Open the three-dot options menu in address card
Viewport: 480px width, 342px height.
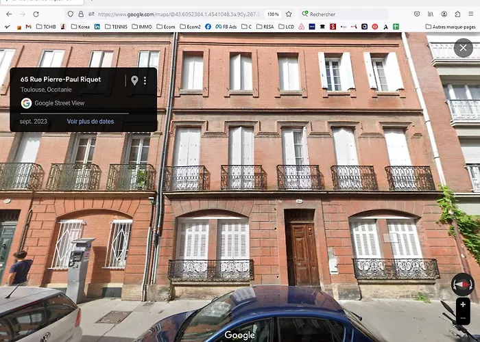(x=145, y=81)
